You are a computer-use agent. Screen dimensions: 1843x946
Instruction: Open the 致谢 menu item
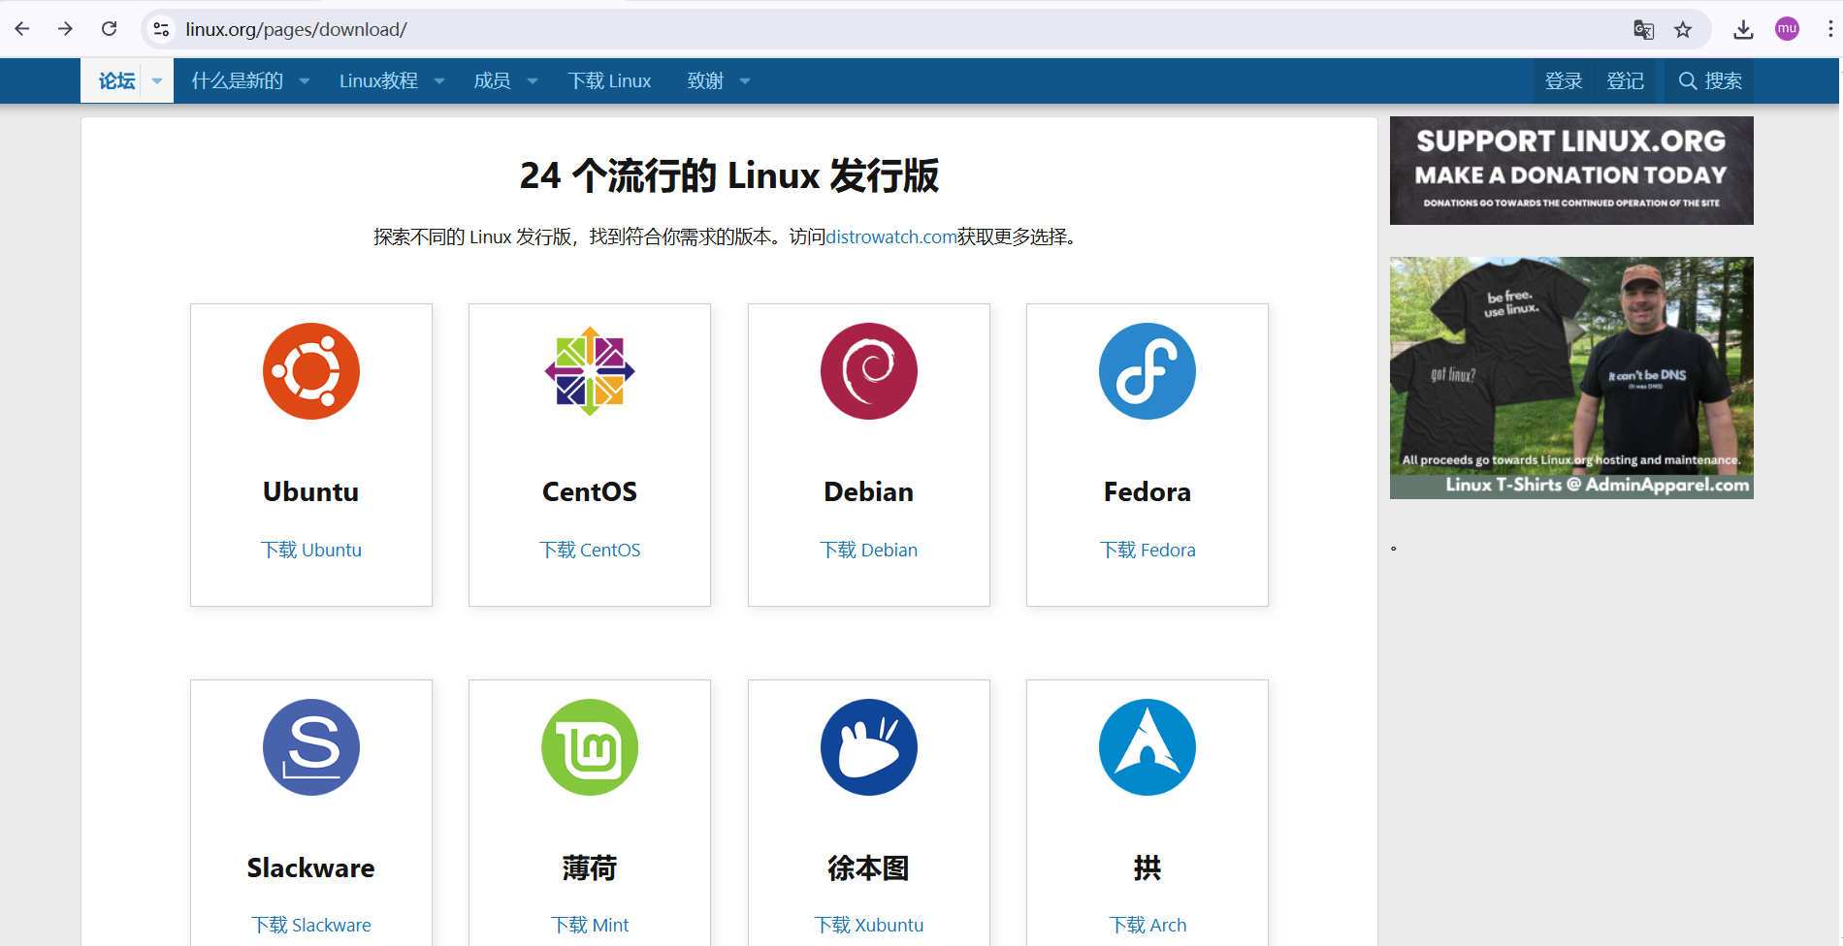(705, 81)
